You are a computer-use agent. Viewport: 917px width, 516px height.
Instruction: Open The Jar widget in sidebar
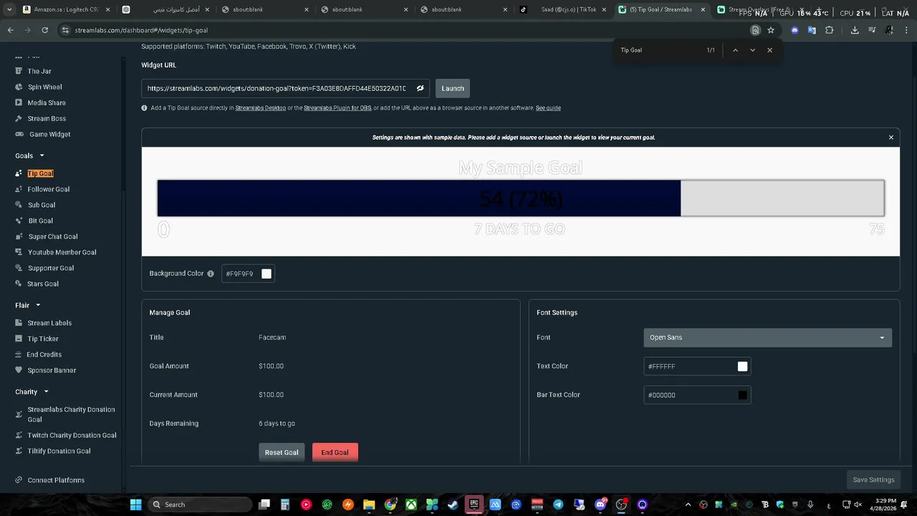point(39,71)
